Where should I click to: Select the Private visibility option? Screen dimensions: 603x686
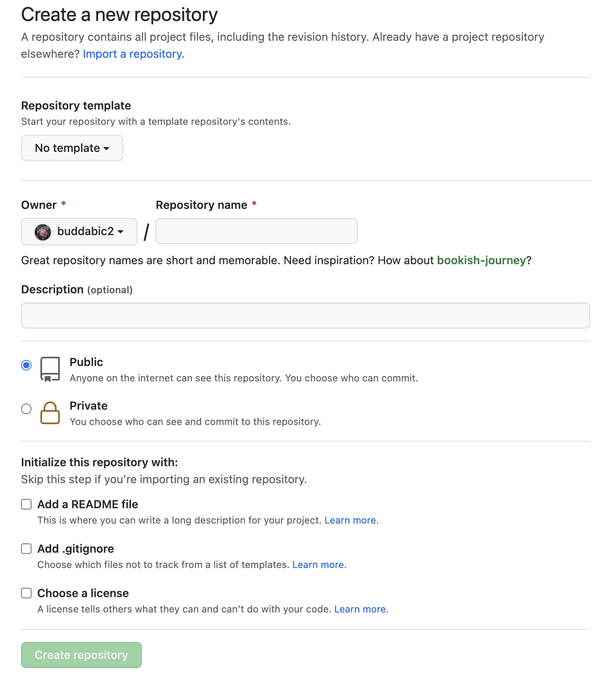[26, 409]
